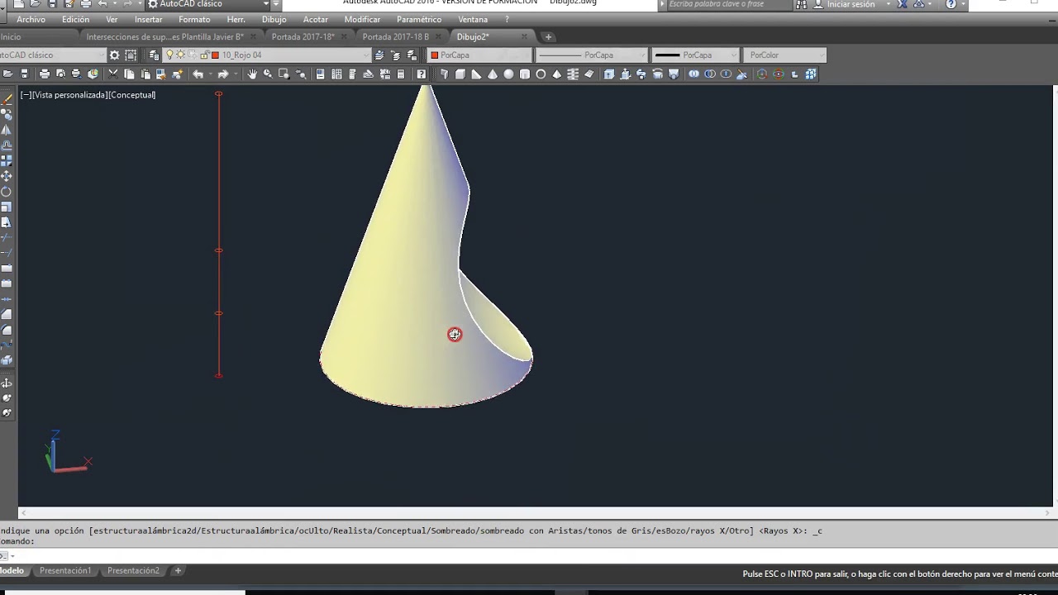Switch to the Portada 2017-18 B tab

(x=396, y=36)
